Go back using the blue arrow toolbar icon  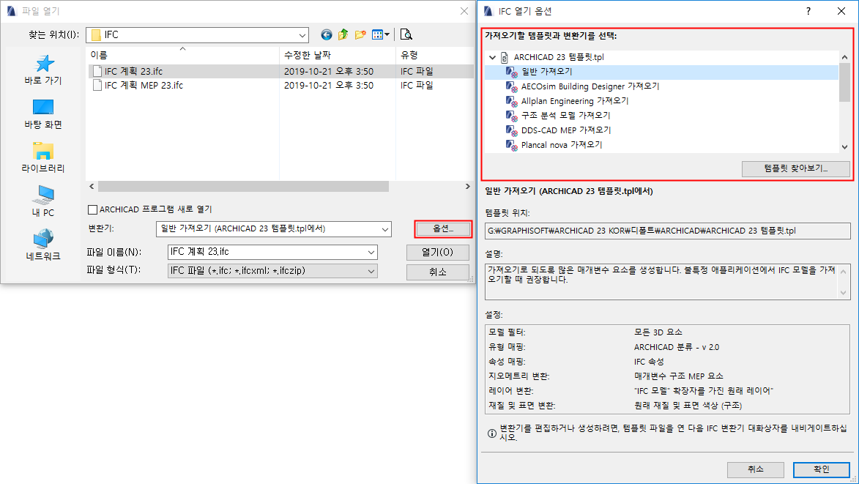327,35
